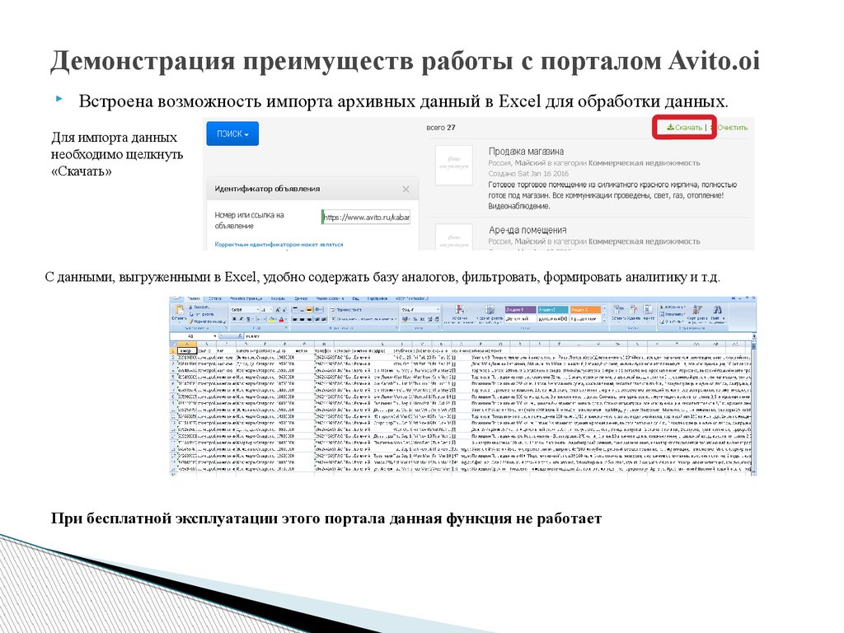Open the blue ПОИСК dropdown button

232,134
